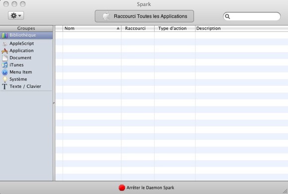Click the red stop daemon icon
The image size is (288, 194).
[x=122, y=188]
